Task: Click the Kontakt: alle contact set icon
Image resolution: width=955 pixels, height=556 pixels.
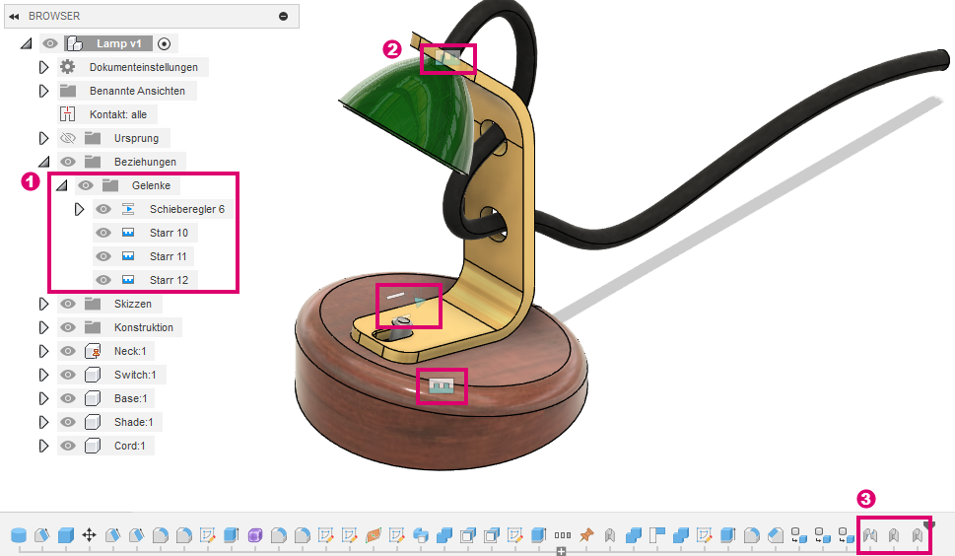Action: 68,114
